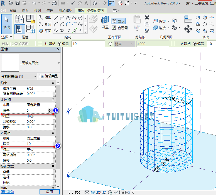Viewport: 216px width, 195px height.
Task: Click the fill pattern preview thumbnail
Action: (10, 63)
